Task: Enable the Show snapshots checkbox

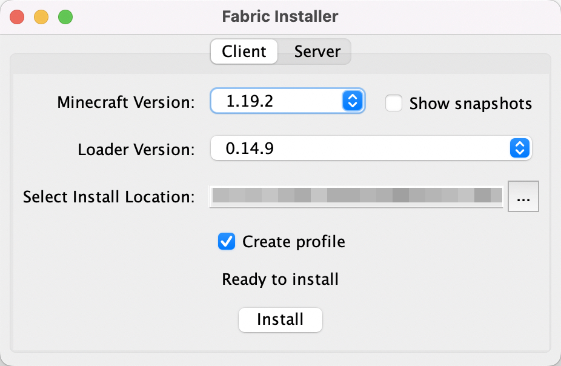Action: [x=394, y=103]
